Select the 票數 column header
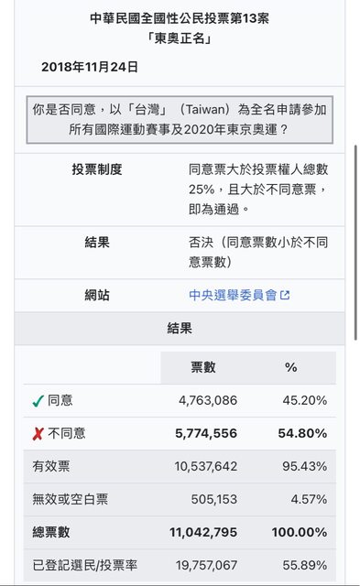This screenshot has height=586, width=360. [x=203, y=367]
